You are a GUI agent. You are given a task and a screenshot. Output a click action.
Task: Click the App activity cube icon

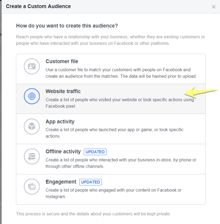click(32, 126)
